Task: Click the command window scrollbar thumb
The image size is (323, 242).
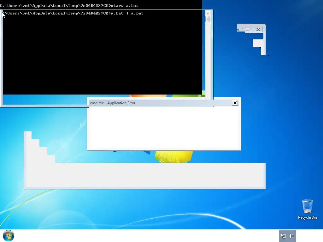Action: (208, 19)
